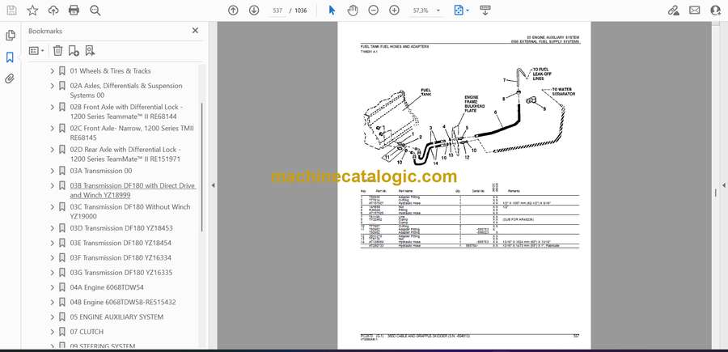
Task: Expand 03E Transmission DF180 YZ18454
Action: [x=53, y=243]
